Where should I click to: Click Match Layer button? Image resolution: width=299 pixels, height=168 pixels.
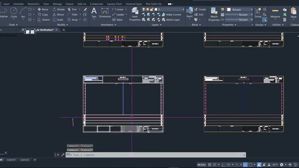click(x=171, y=20)
